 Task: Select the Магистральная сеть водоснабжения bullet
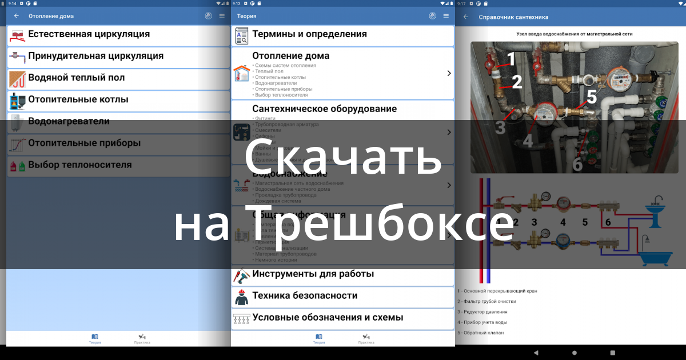298,183
